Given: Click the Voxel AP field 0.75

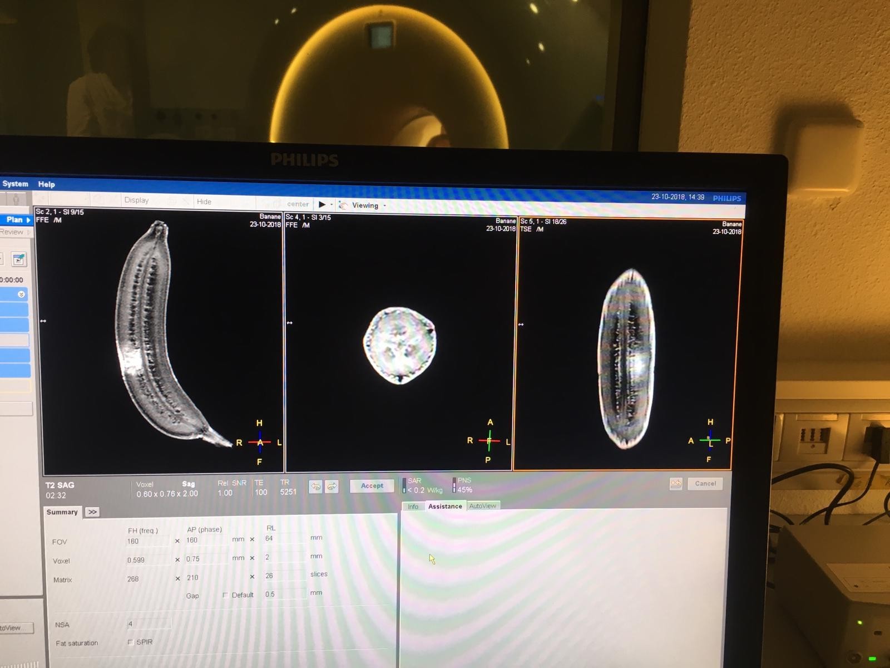Looking at the screenshot, I should click(207, 559).
